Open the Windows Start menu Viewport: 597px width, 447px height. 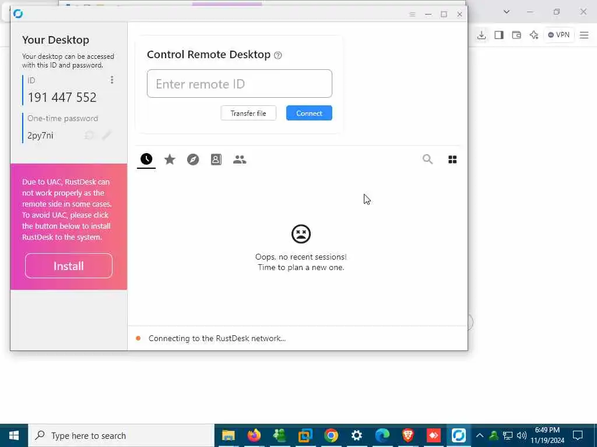(x=14, y=435)
